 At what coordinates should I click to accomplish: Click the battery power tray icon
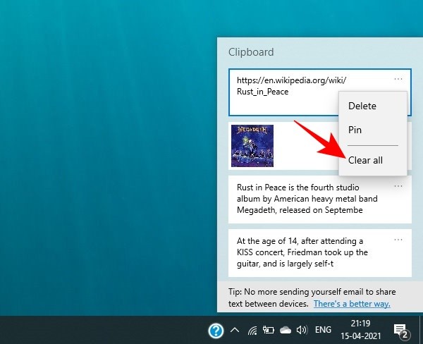tap(269, 330)
